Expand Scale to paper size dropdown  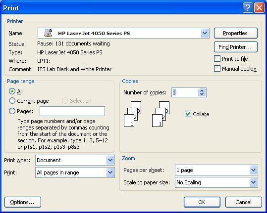[254, 182]
